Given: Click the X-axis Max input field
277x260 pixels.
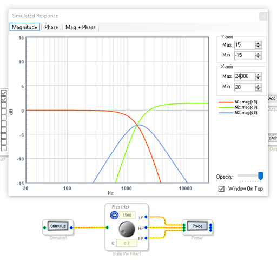Looking at the screenshot, I should pyautogui.click(x=245, y=76).
